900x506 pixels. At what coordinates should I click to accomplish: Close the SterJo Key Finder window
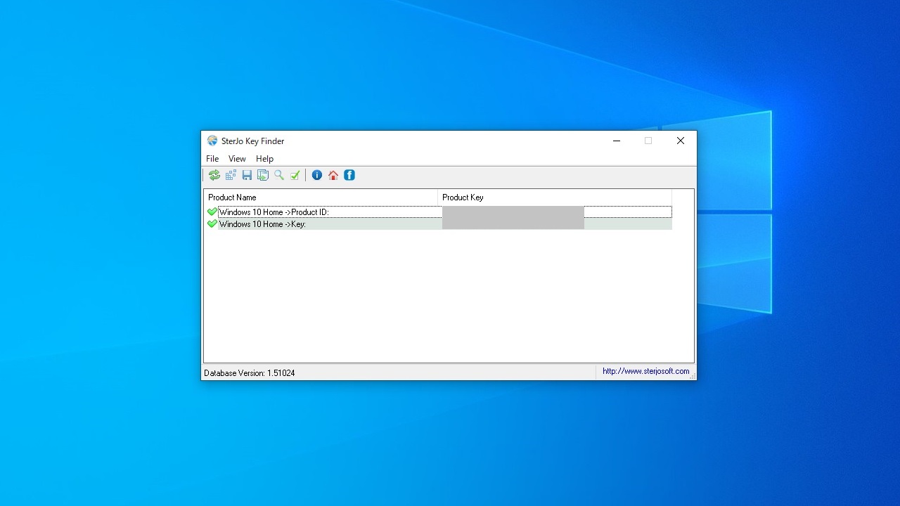point(681,141)
